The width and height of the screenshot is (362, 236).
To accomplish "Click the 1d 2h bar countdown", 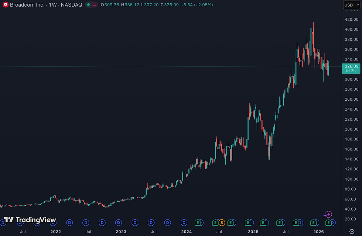I will 351,71.
